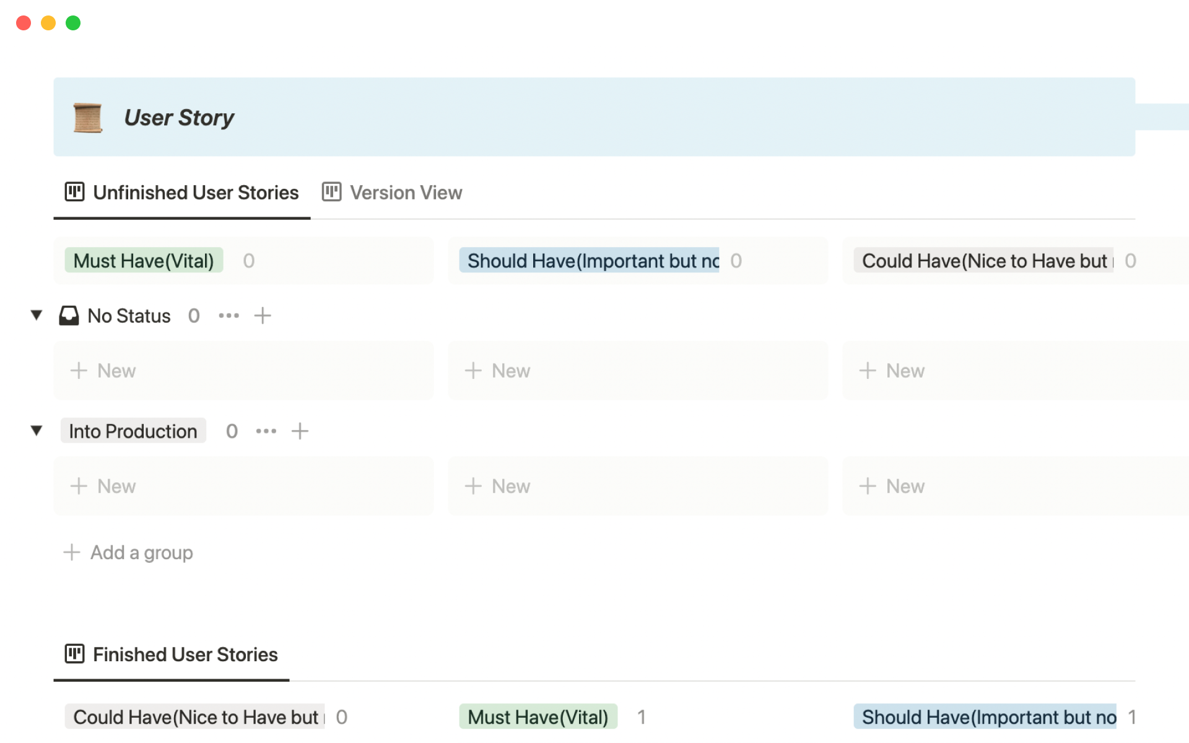
Task: Switch to the Version View tab
Action: [406, 193]
